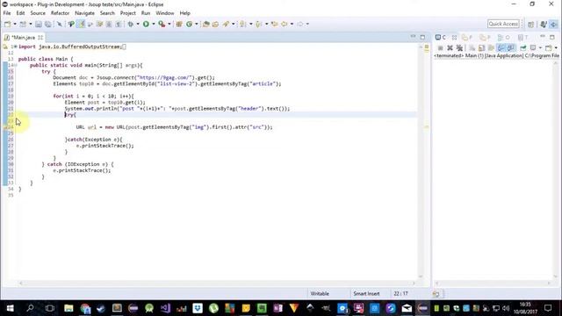Screen dimensions: 562x316
Task: Open the Project menu
Action: coord(128,13)
